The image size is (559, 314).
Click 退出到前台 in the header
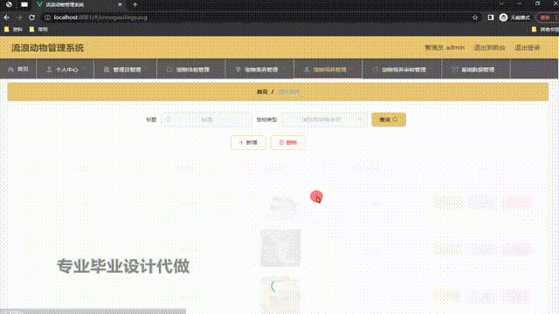(489, 47)
